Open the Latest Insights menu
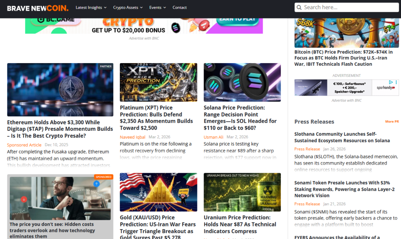 point(89,7)
